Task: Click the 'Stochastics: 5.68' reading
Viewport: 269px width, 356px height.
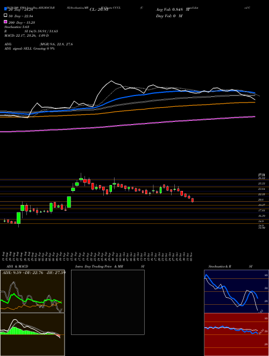Action: (17, 26)
